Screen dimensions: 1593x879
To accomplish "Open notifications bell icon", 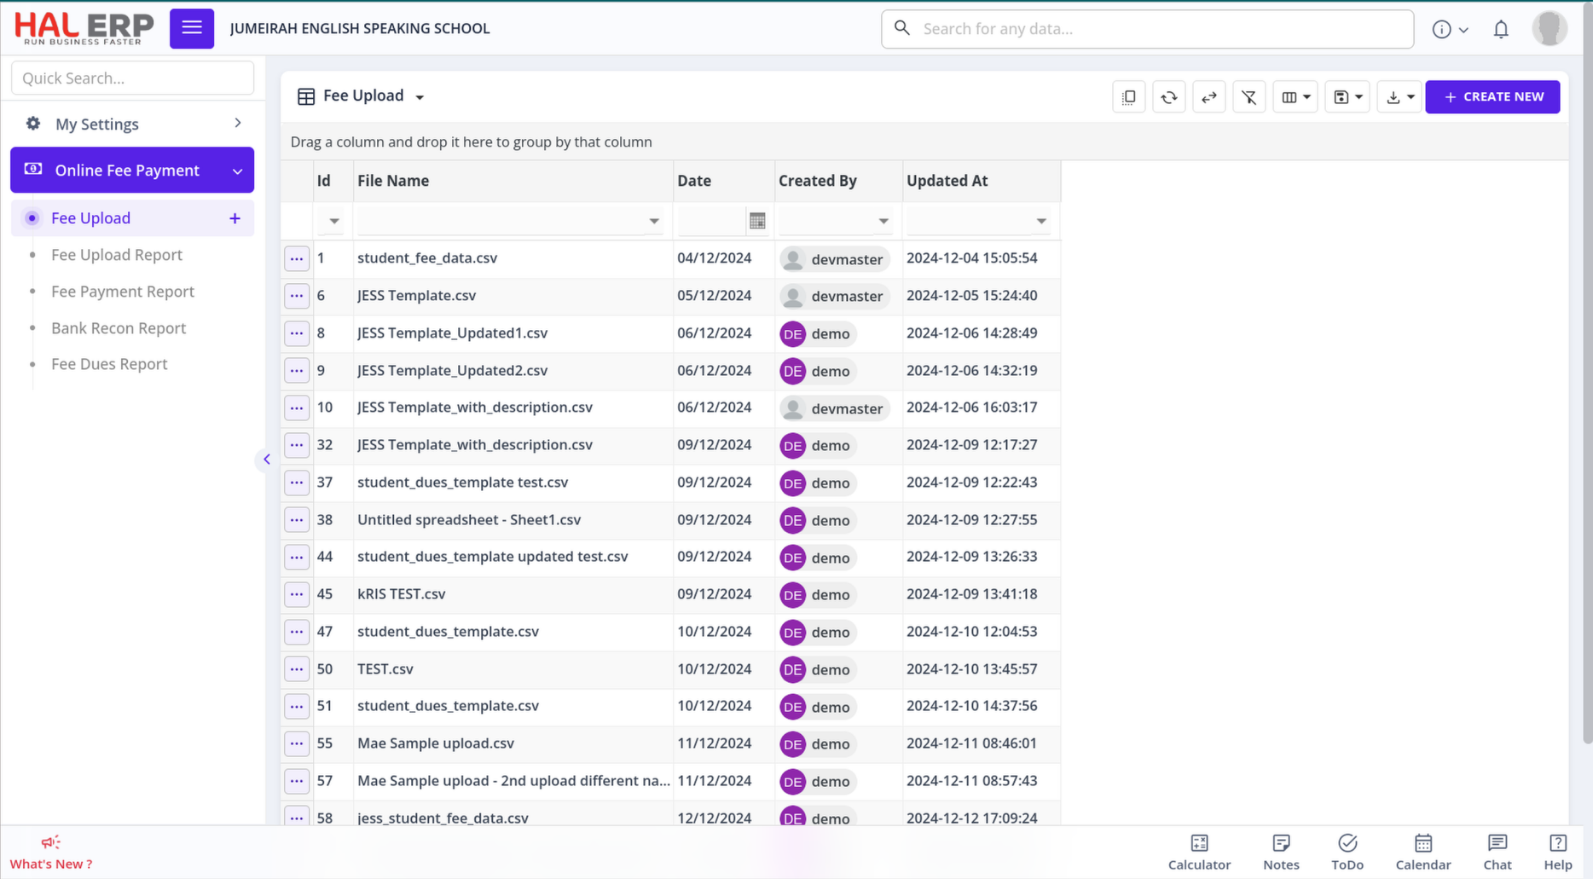I will point(1501,29).
